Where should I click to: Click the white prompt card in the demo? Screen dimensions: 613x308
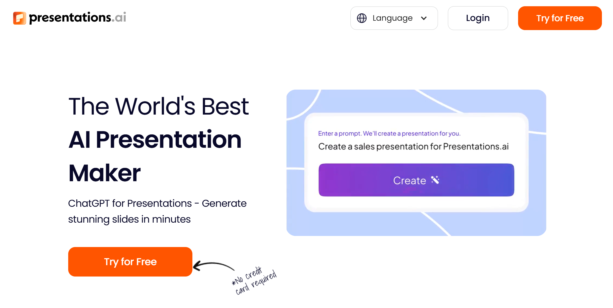[x=416, y=204]
